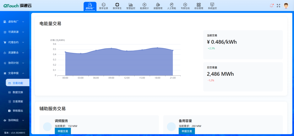
Task: Click the 12:00 x-axis label
Action: pos(127,78)
